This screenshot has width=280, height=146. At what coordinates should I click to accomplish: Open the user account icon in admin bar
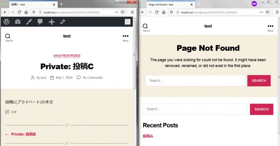coord(127,22)
